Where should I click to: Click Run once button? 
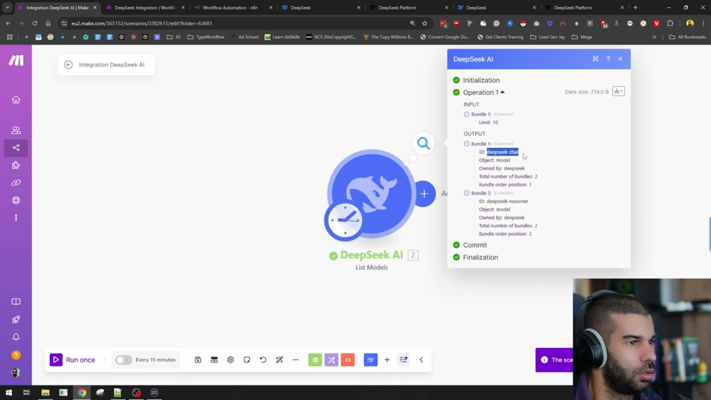[x=73, y=360]
